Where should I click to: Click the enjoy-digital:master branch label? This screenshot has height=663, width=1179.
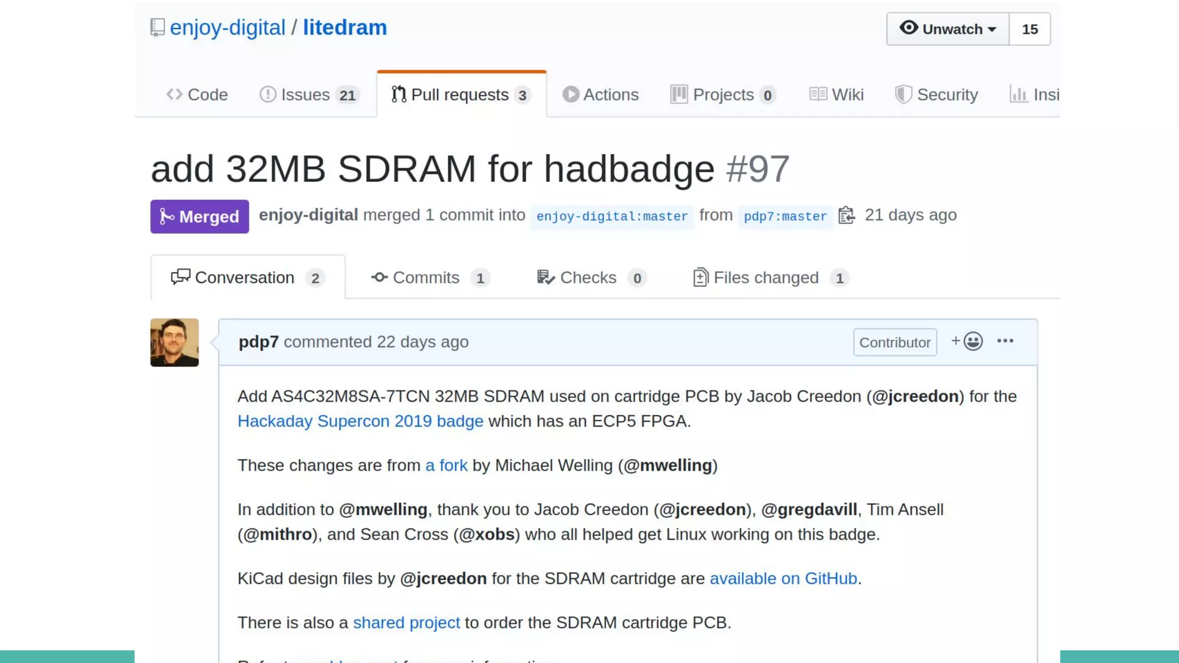(x=611, y=216)
